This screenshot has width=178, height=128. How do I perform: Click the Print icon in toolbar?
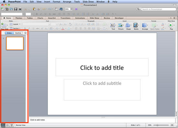tap(20, 9)
